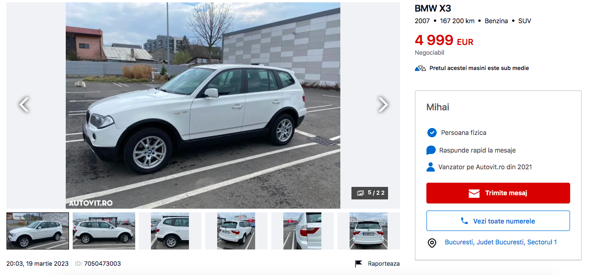The image size is (589, 275).
Task: Report the listing via Raporteaza
Action: click(383, 263)
